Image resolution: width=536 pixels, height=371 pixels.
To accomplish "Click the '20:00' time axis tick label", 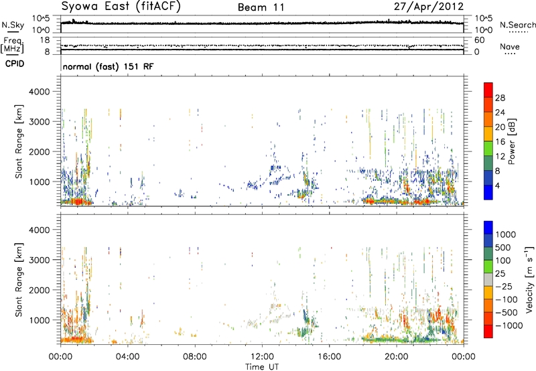I will tap(397, 357).
